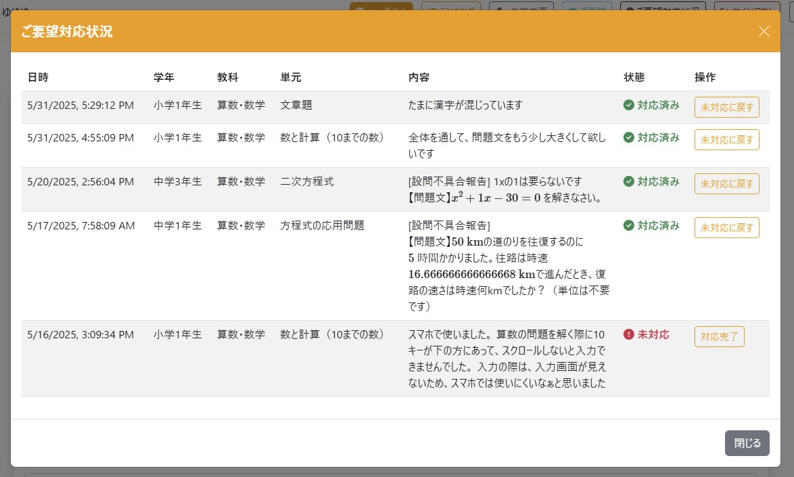The image size is (794, 477).
Task: Revert the 二次方程式 request to 未対応
Action: (x=726, y=183)
